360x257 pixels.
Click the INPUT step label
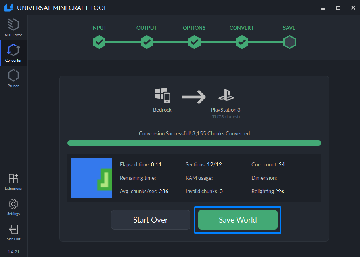[99, 28]
